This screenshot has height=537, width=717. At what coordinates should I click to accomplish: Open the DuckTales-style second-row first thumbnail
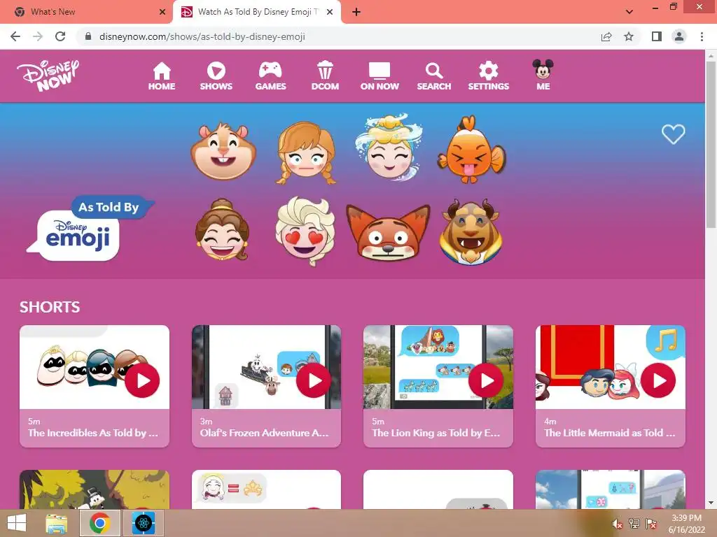95,489
